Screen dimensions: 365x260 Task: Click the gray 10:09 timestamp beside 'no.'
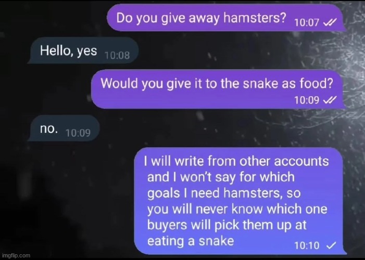[78, 133]
